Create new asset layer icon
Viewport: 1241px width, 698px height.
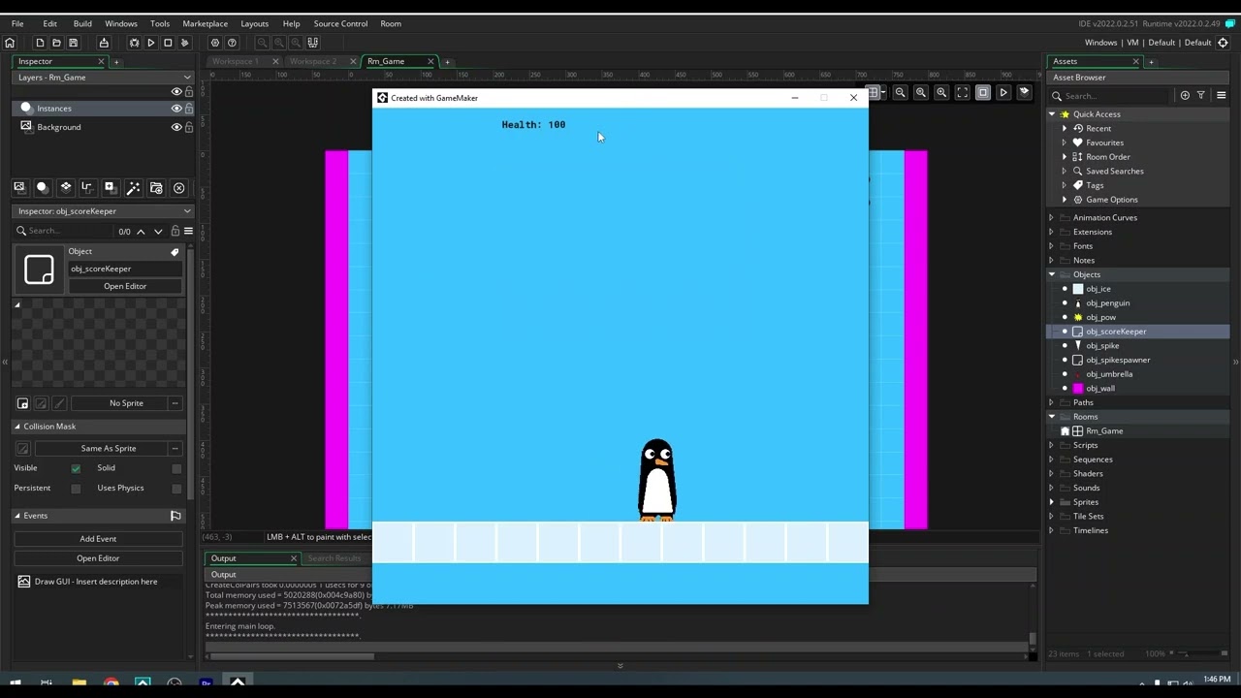click(x=110, y=187)
